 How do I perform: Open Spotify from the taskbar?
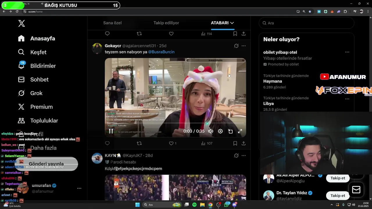pyautogui.click(x=194, y=205)
